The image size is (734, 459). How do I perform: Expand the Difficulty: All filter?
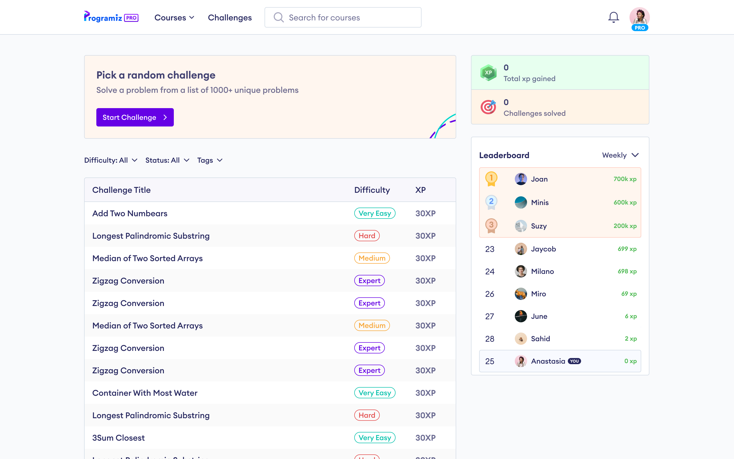111,160
